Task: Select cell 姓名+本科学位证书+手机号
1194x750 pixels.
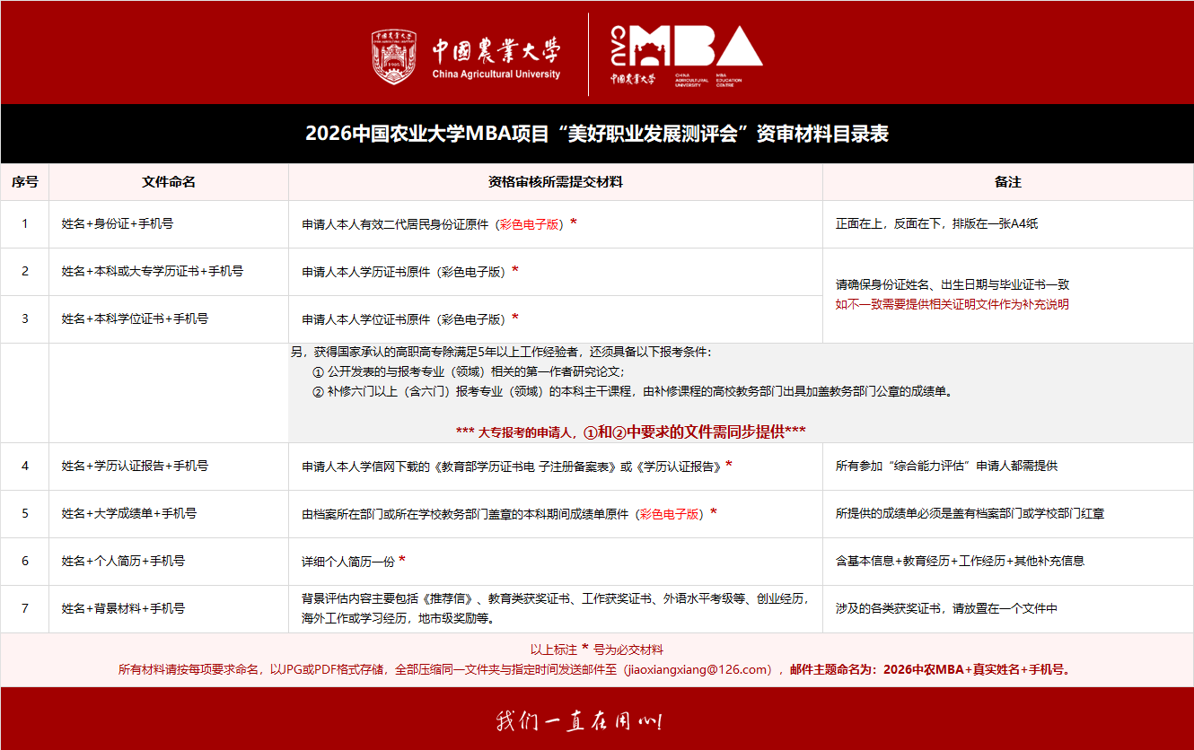Action: (169, 318)
